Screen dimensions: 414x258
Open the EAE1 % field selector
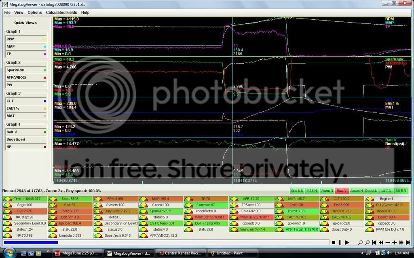point(26,108)
